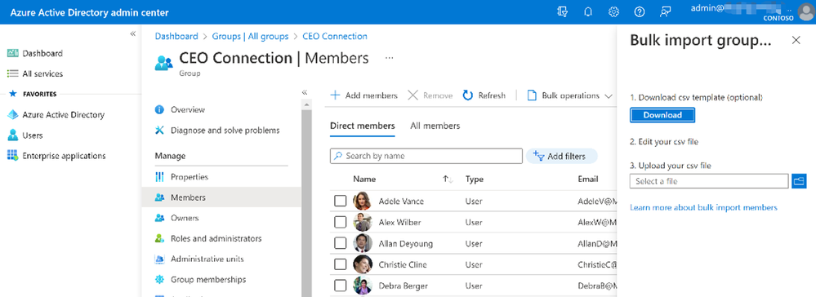
Task: Select the Debra Berger checkbox
Action: (x=340, y=286)
